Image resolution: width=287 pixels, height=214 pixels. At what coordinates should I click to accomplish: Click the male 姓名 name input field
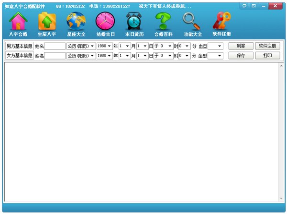pyautogui.click(x=55, y=47)
